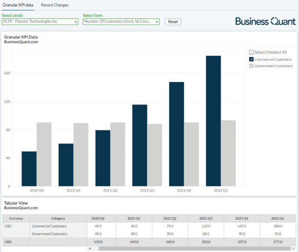Uncheck the Commercial Customers checkbox
This screenshot has width=299, height=252.
tap(251, 59)
